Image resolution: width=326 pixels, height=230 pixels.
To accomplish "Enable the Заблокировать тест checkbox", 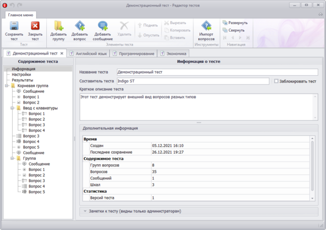I will point(276,81).
